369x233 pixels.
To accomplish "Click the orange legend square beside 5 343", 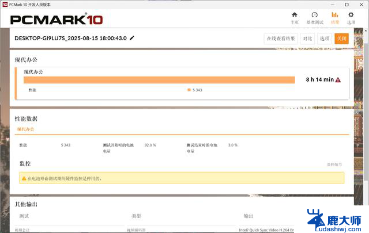I will [189, 90].
